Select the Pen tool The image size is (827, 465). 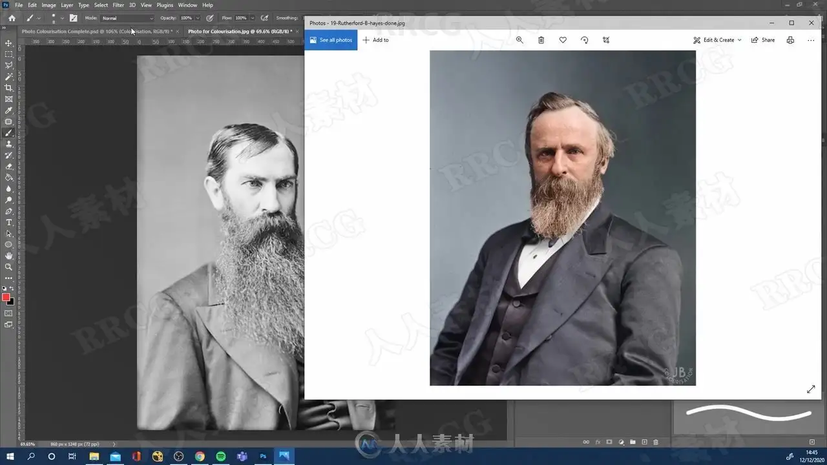tap(8, 211)
